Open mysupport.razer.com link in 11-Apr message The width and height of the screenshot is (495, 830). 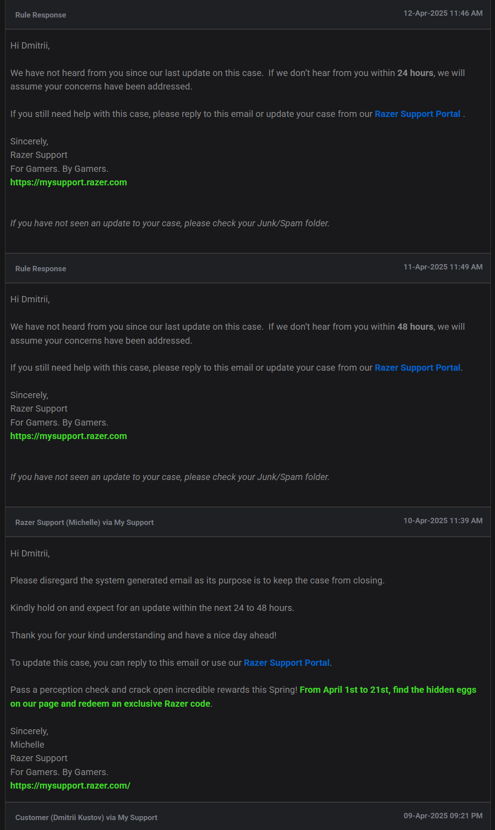68,436
